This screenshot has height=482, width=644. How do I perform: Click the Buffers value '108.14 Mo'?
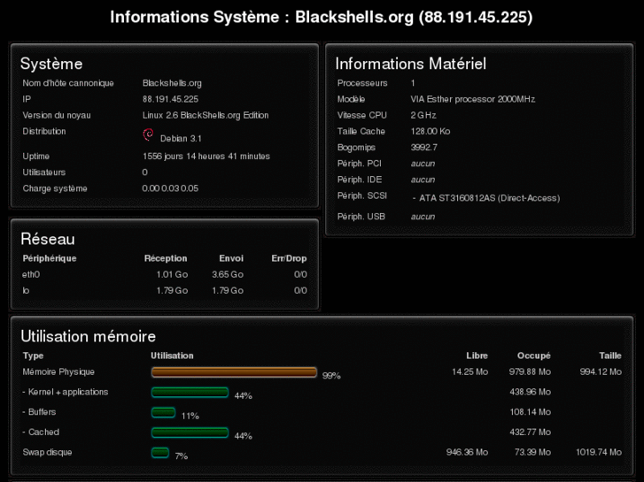(531, 412)
